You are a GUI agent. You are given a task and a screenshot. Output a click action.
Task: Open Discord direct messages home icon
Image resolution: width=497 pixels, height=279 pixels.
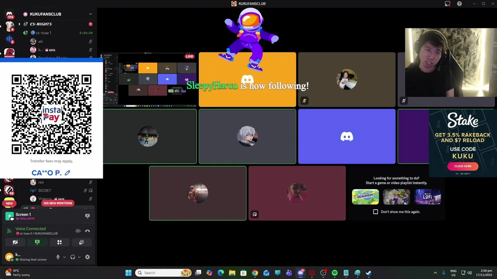coord(9,14)
